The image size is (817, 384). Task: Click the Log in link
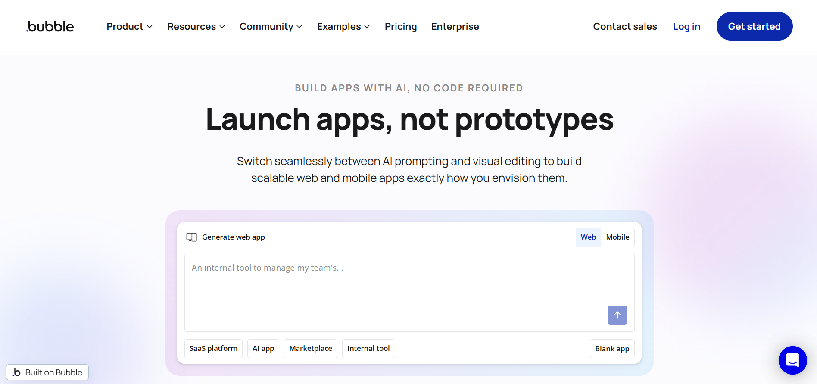pos(686,27)
